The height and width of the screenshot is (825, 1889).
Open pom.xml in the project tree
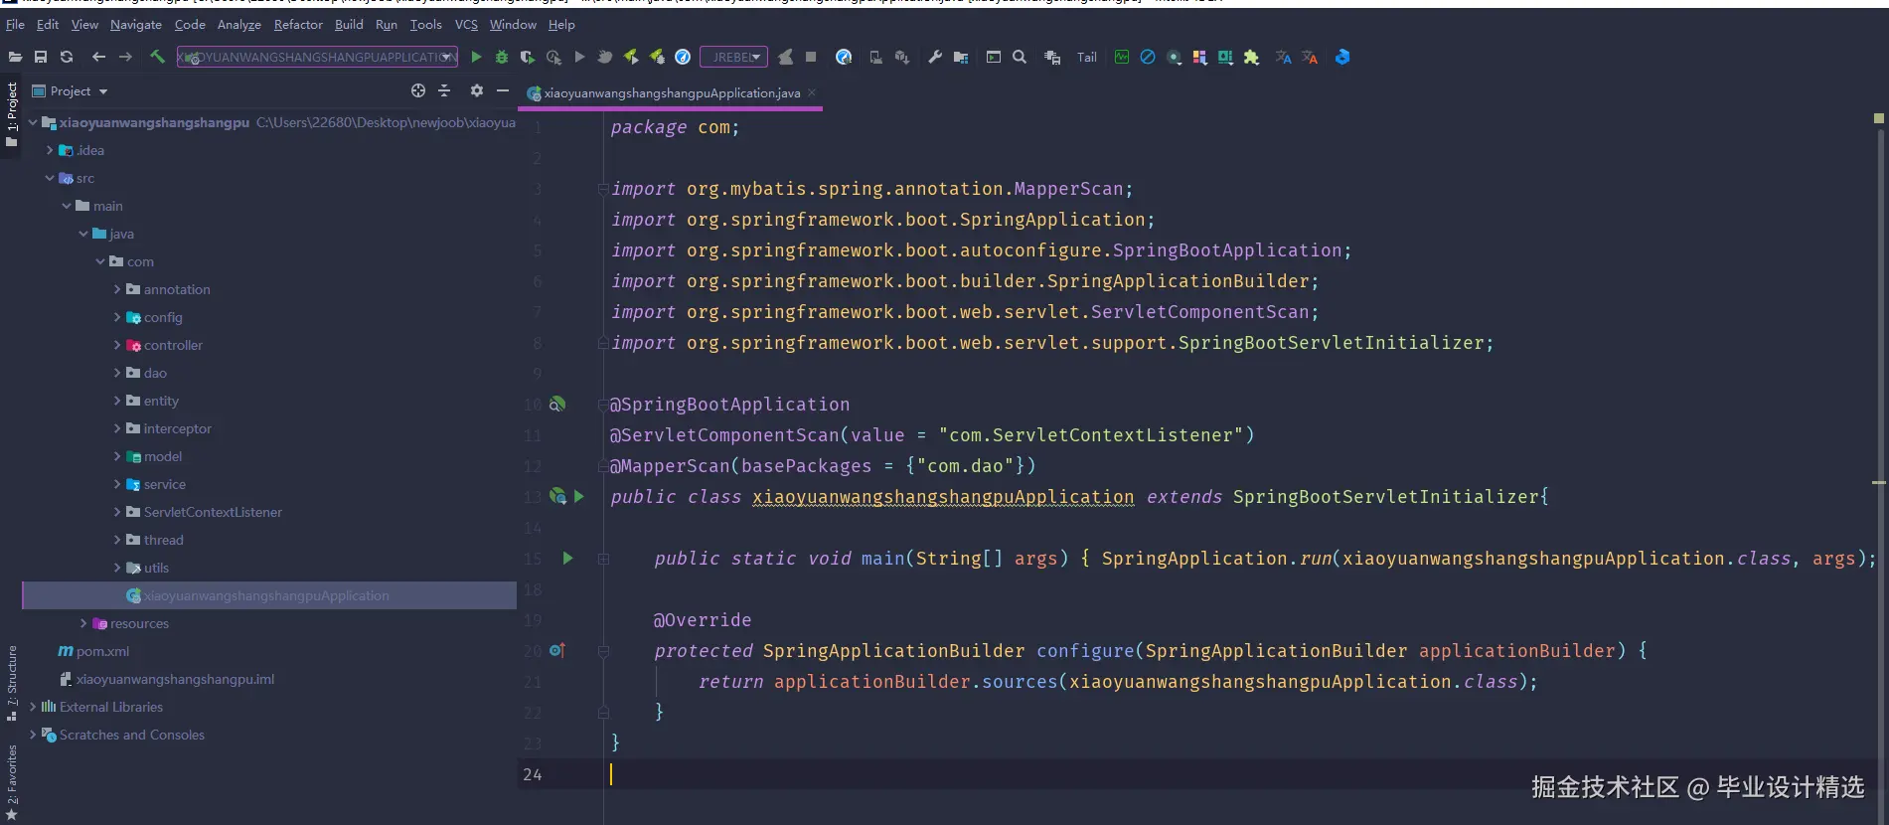pos(102,651)
